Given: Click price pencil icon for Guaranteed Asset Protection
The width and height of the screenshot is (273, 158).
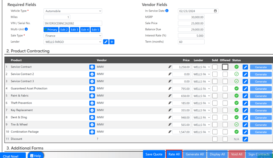Looking at the screenshot, I should tap(170, 88).
